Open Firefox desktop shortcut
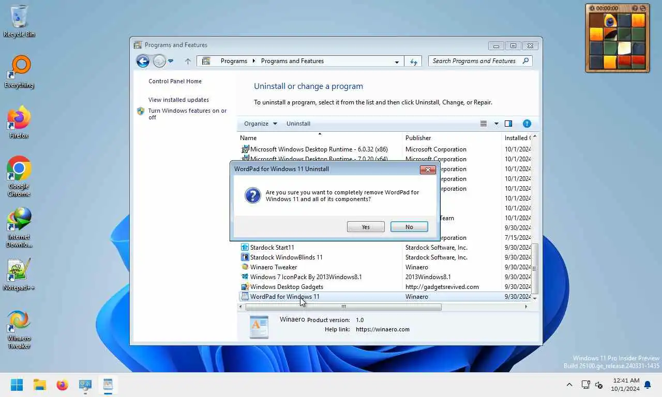 click(x=19, y=123)
